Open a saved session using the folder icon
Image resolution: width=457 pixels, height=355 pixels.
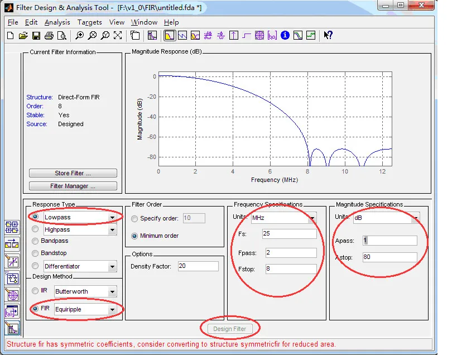23,36
